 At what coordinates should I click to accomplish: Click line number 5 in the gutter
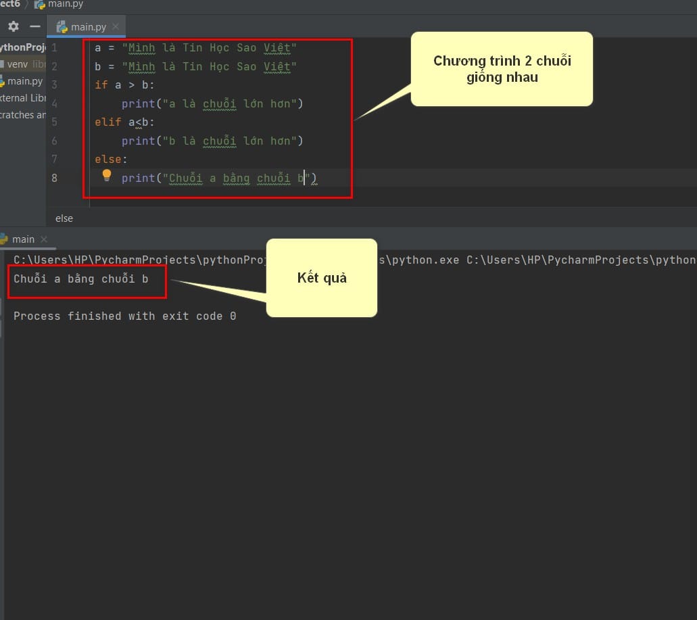point(54,122)
